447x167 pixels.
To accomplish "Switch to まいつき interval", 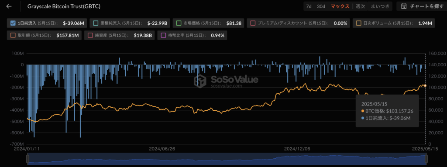I will 380,6.
